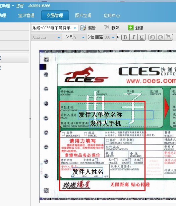The image size is (176, 206).
Task: Select the 发件人手机 field box
Action: pos(109,123)
